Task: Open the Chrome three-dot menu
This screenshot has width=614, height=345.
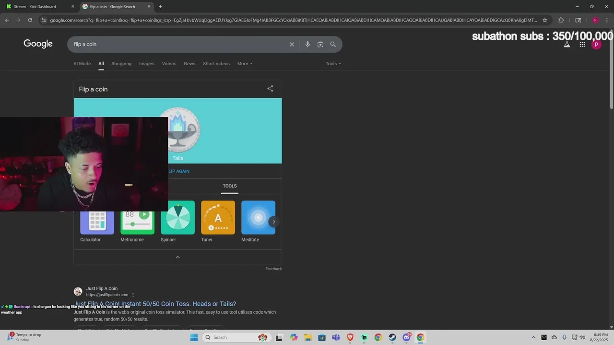Action: (607, 20)
